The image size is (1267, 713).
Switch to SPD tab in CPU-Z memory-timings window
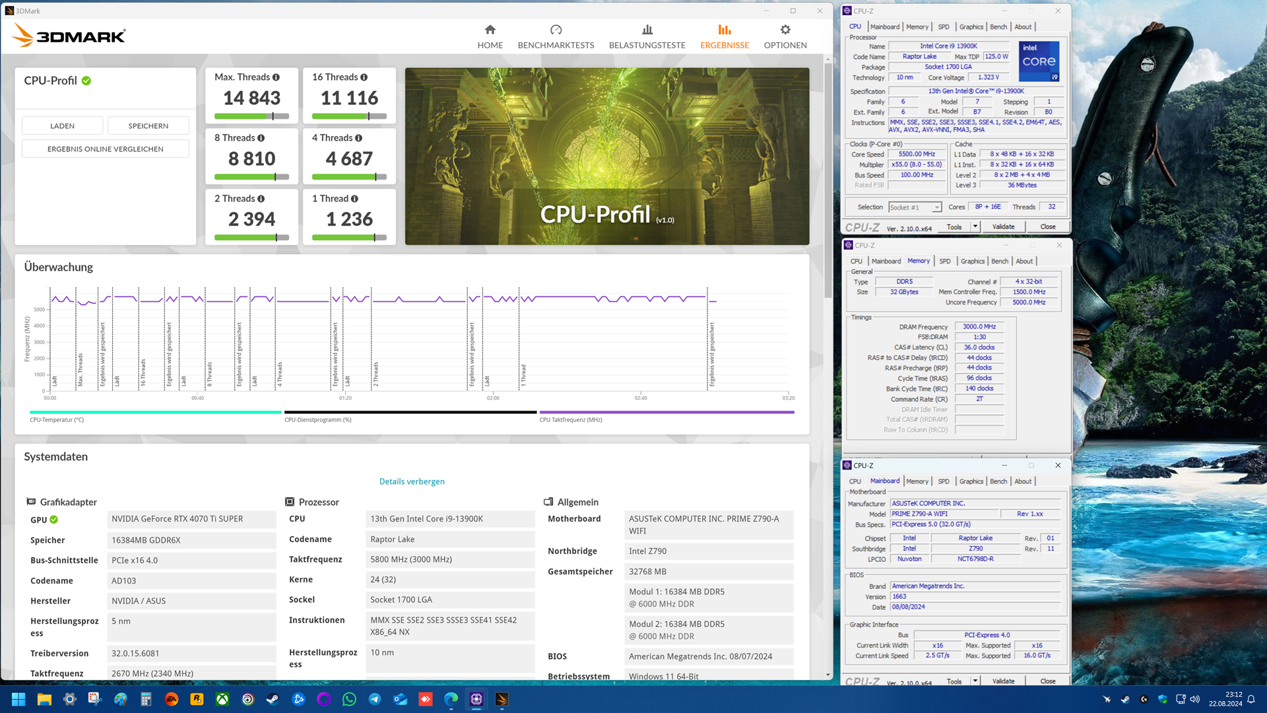pos(945,261)
